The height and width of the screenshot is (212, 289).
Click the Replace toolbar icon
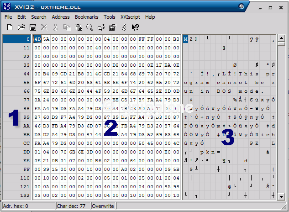click(101, 27)
